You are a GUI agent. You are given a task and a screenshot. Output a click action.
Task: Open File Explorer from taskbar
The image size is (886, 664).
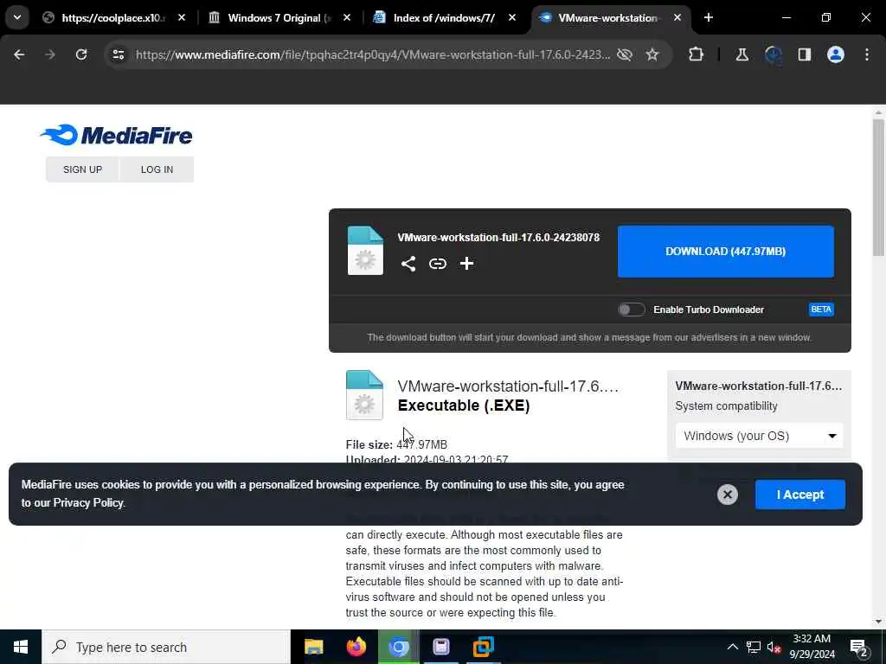click(313, 647)
